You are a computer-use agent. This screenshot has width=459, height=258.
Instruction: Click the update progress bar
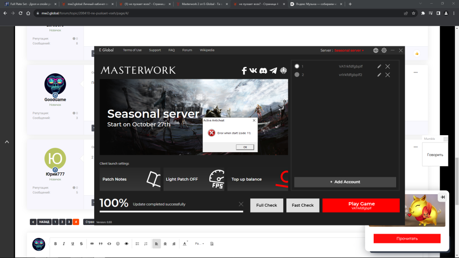click(x=171, y=211)
